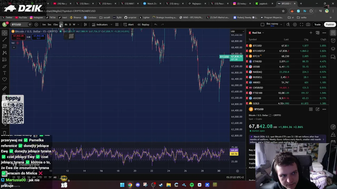Open the watchlist more options menu
This screenshot has width=337, height=189.
point(324,33)
